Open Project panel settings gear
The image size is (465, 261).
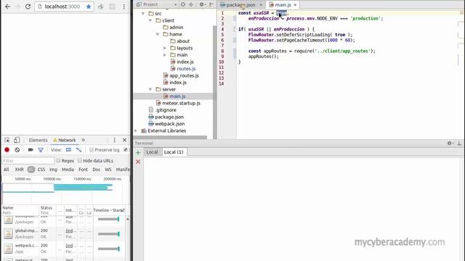tap(202, 4)
